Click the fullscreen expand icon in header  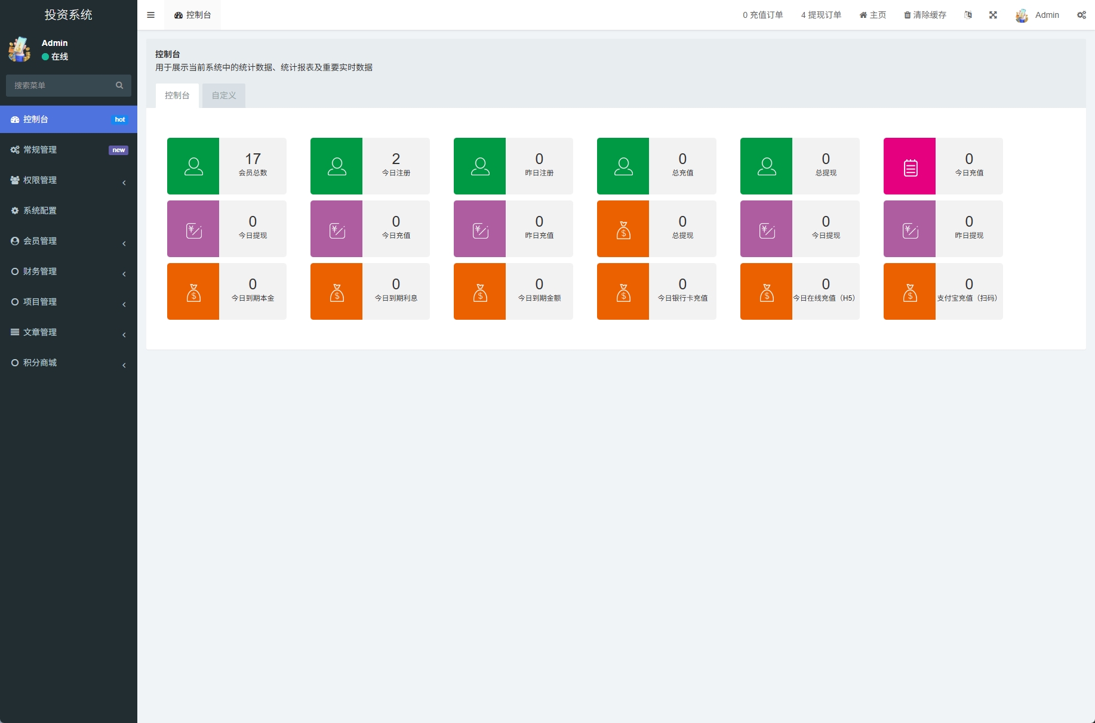pos(993,15)
